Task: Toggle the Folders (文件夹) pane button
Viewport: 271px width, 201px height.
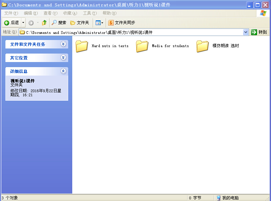Action: [80, 23]
